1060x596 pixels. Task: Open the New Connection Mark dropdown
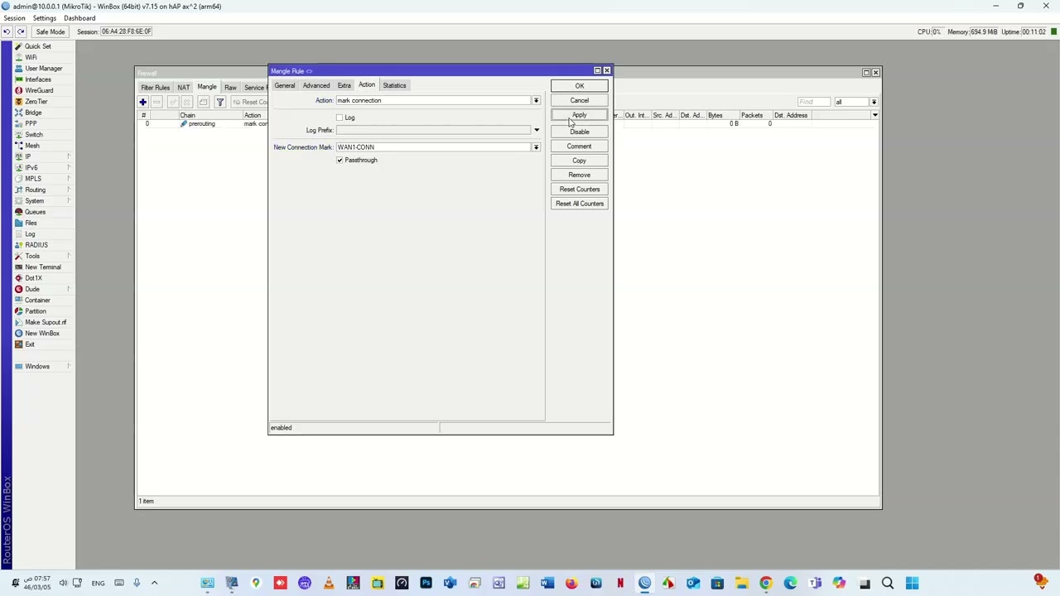pos(536,147)
